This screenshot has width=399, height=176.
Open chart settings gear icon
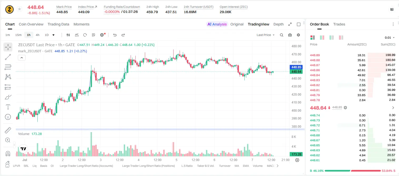pos(298,35)
